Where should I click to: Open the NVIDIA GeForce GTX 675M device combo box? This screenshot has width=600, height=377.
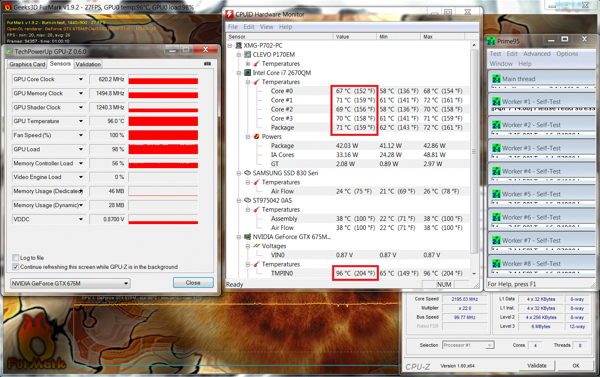tap(70, 283)
